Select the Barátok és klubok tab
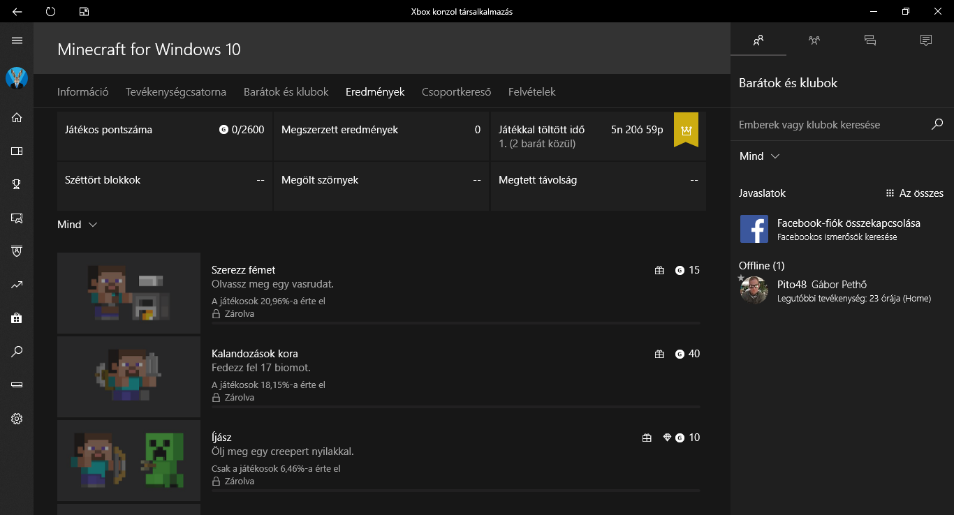This screenshot has width=954, height=515. pyautogui.click(x=286, y=92)
